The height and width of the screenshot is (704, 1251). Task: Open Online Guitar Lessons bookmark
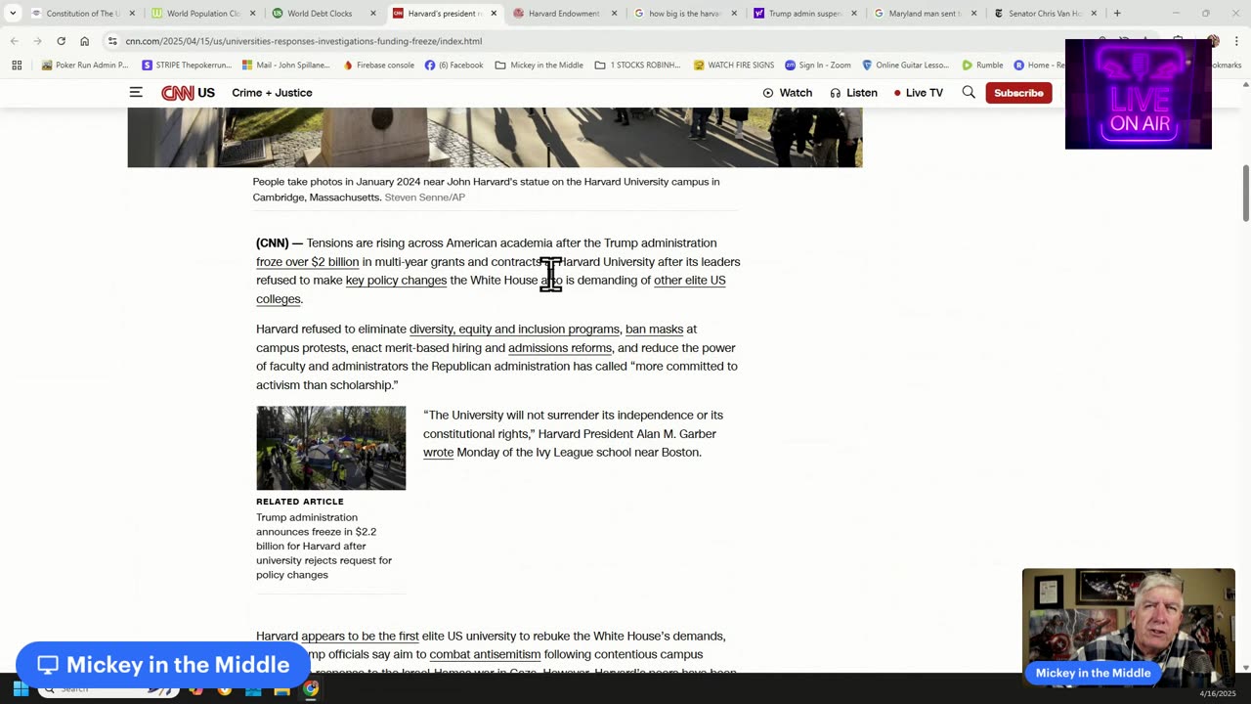pyautogui.click(x=905, y=66)
